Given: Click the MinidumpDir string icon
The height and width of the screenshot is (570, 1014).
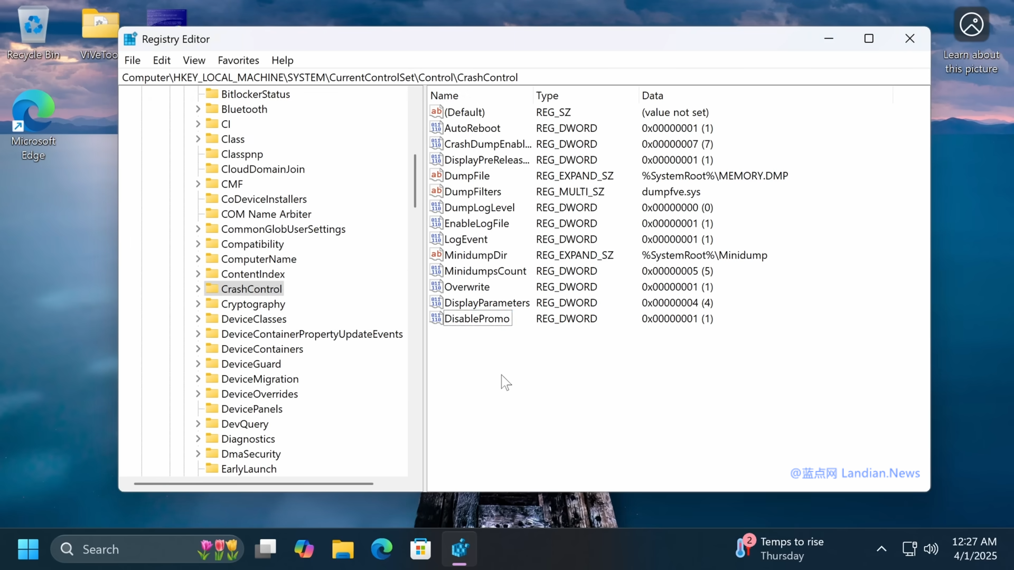Looking at the screenshot, I should pyautogui.click(x=436, y=254).
